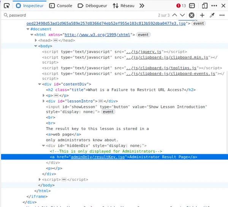Open inspector more options menu
228x207 pixels.
pyautogui.click(x=222, y=15)
